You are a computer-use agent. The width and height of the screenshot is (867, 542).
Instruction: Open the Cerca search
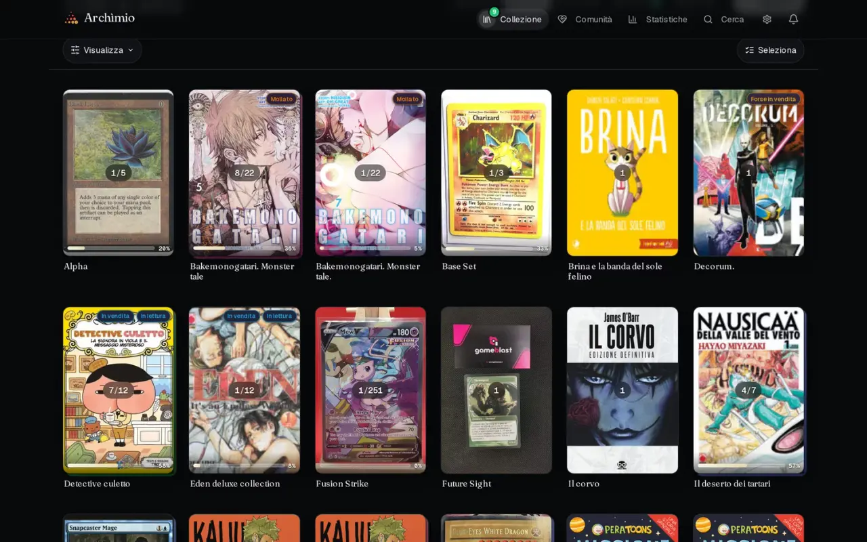coord(723,19)
